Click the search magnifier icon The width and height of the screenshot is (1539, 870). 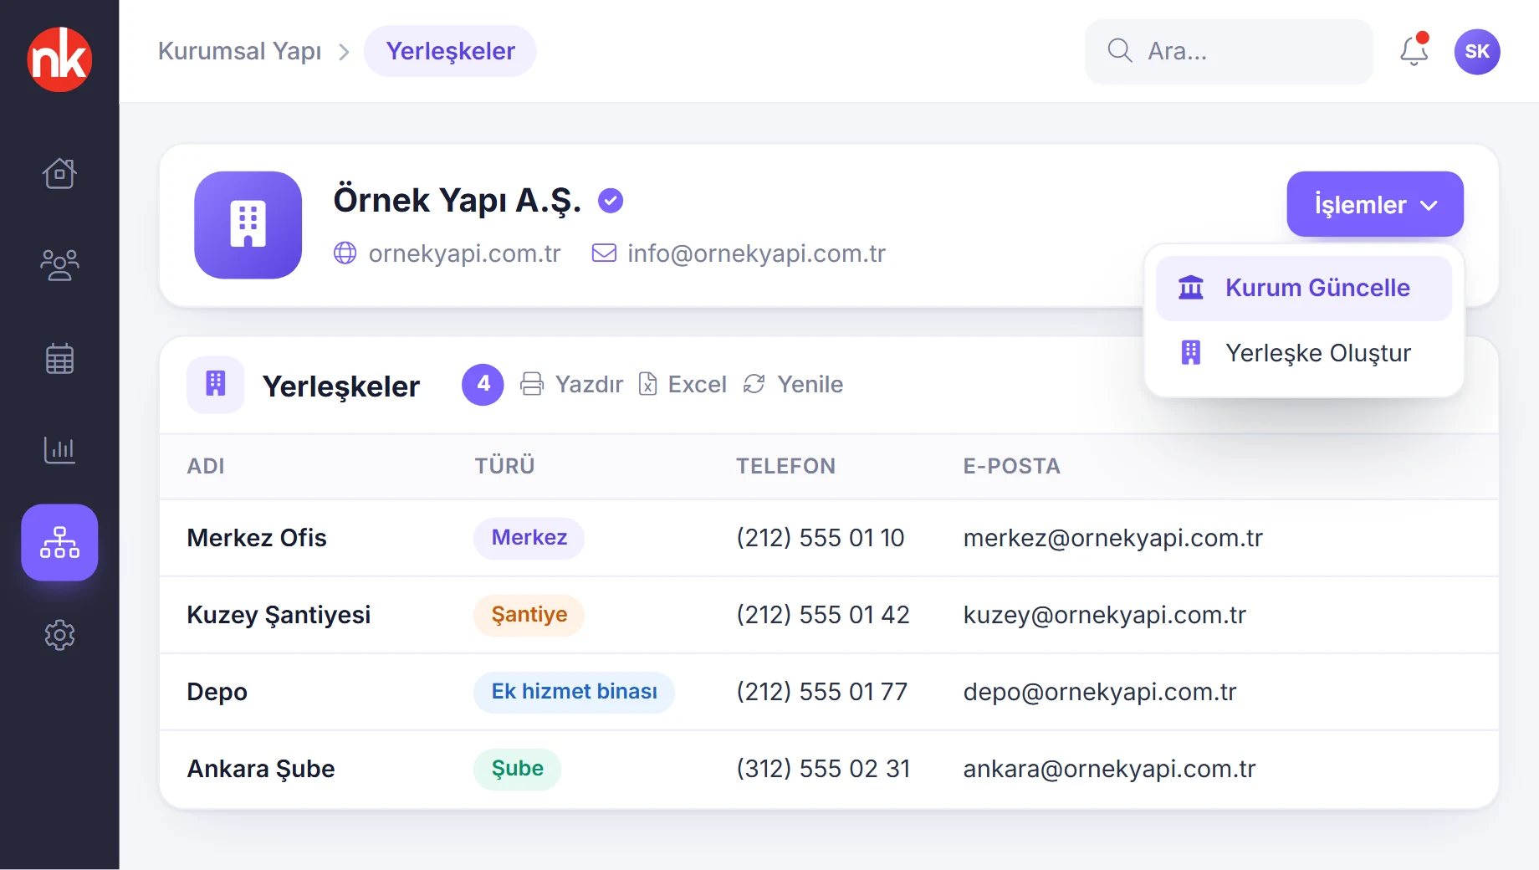click(1120, 51)
